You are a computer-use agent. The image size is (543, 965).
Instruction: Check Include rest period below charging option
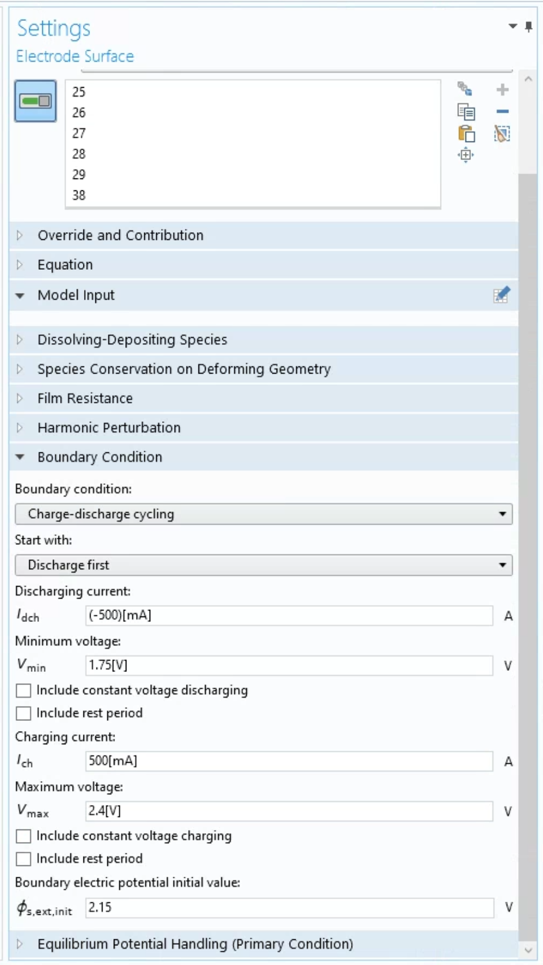(24, 859)
